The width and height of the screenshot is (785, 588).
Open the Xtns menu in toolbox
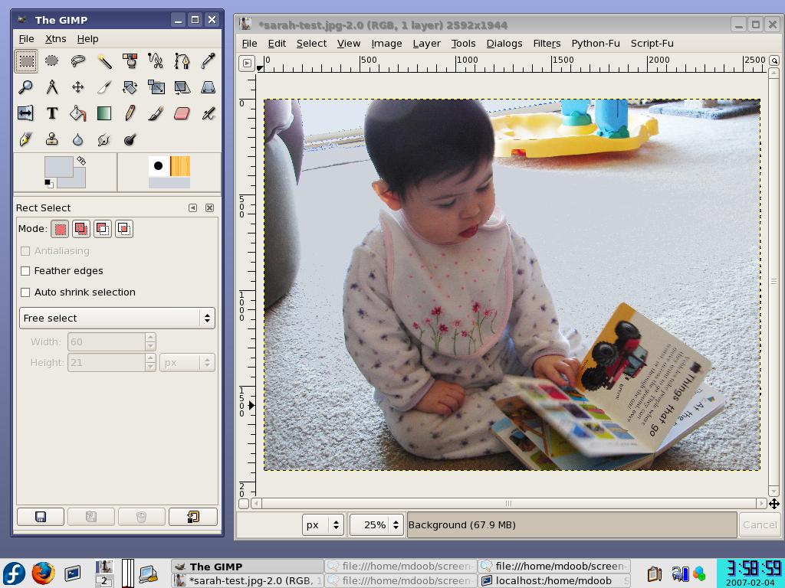[55, 38]
